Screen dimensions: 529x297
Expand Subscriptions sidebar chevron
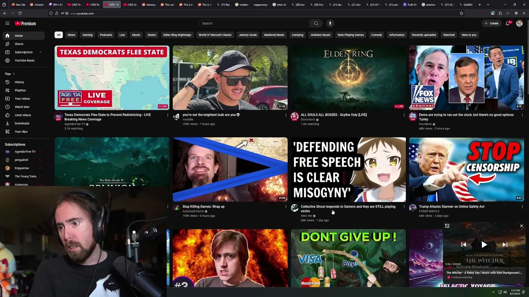41,52
